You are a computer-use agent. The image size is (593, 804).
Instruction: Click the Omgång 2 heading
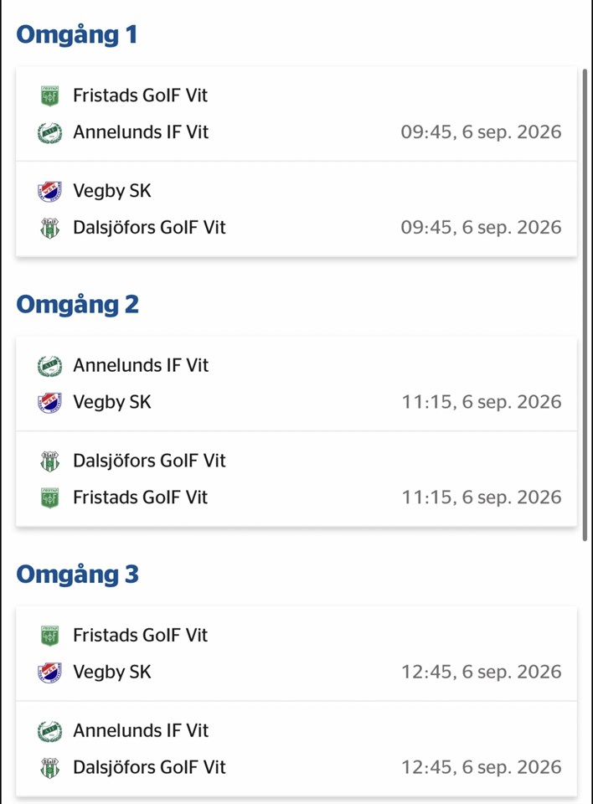(77, 306)
